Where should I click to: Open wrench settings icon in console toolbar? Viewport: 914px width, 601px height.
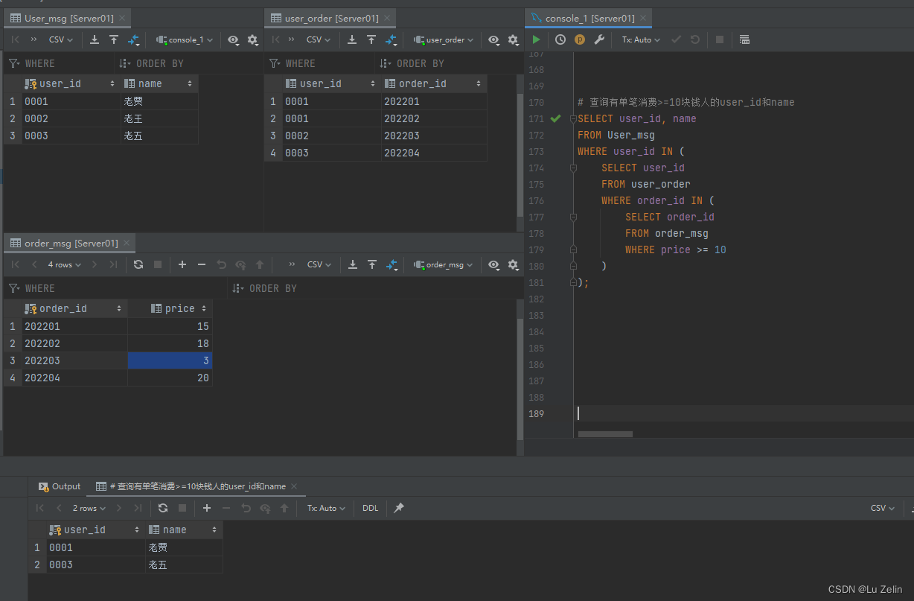(x=599, y=39)
